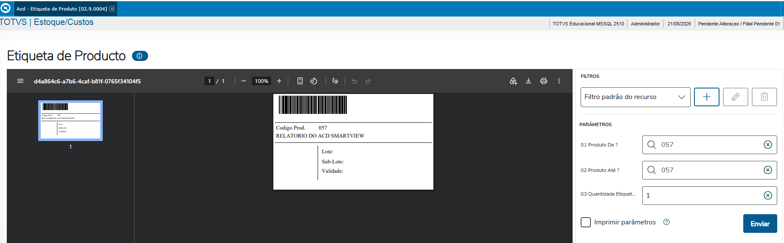Click the 03 Quantidade Etiquetas input field
Viewport: 784px width, 243px height.
710,196
